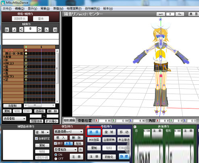Select the OFF radio button
The image size is (199, 163).
click(x=56, y=159)
